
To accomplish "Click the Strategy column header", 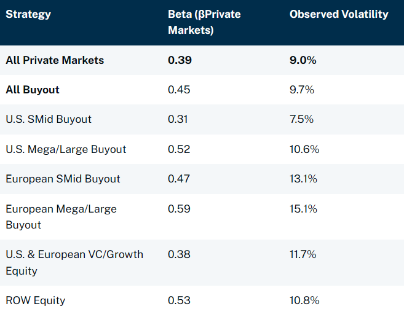I will [x=28, y=14].
